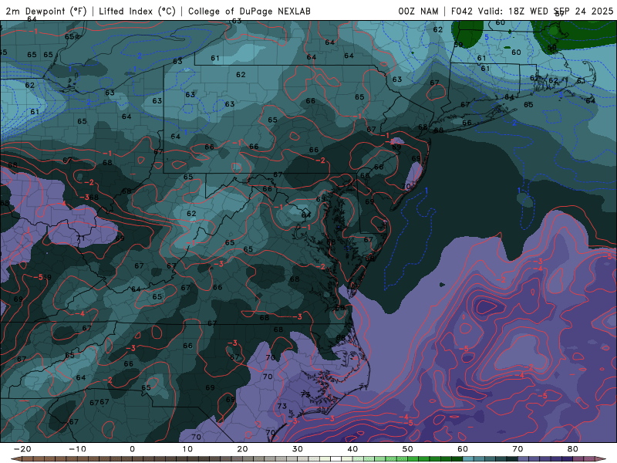Click the 80 label on the color scale
617x463 pixels.
(573, 449)
